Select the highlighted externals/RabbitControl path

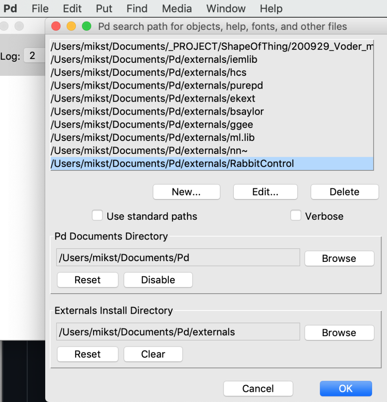pos(212,164)
